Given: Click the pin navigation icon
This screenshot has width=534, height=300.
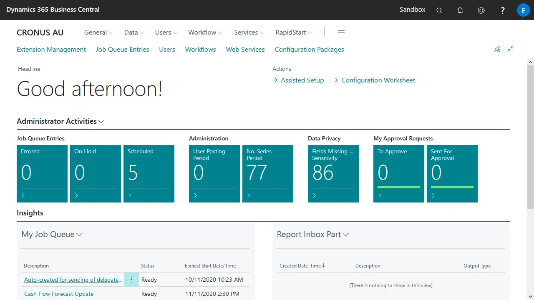Looking at the screenshot, I should 497,49.
